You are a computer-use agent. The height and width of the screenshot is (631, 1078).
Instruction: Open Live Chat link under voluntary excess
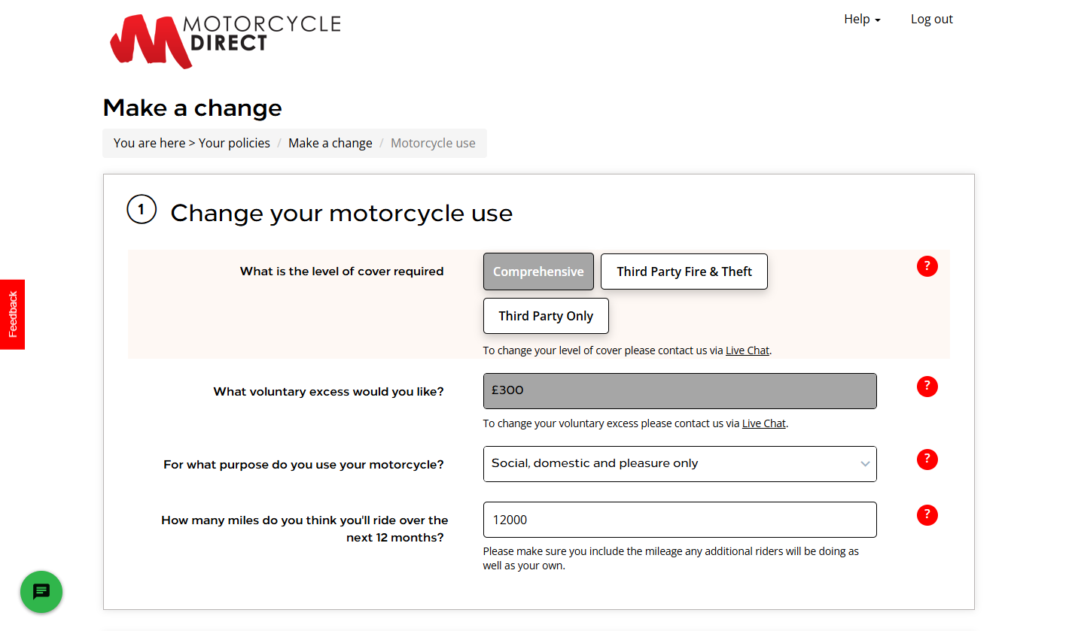pyautogui.click(x=763, y=423)
